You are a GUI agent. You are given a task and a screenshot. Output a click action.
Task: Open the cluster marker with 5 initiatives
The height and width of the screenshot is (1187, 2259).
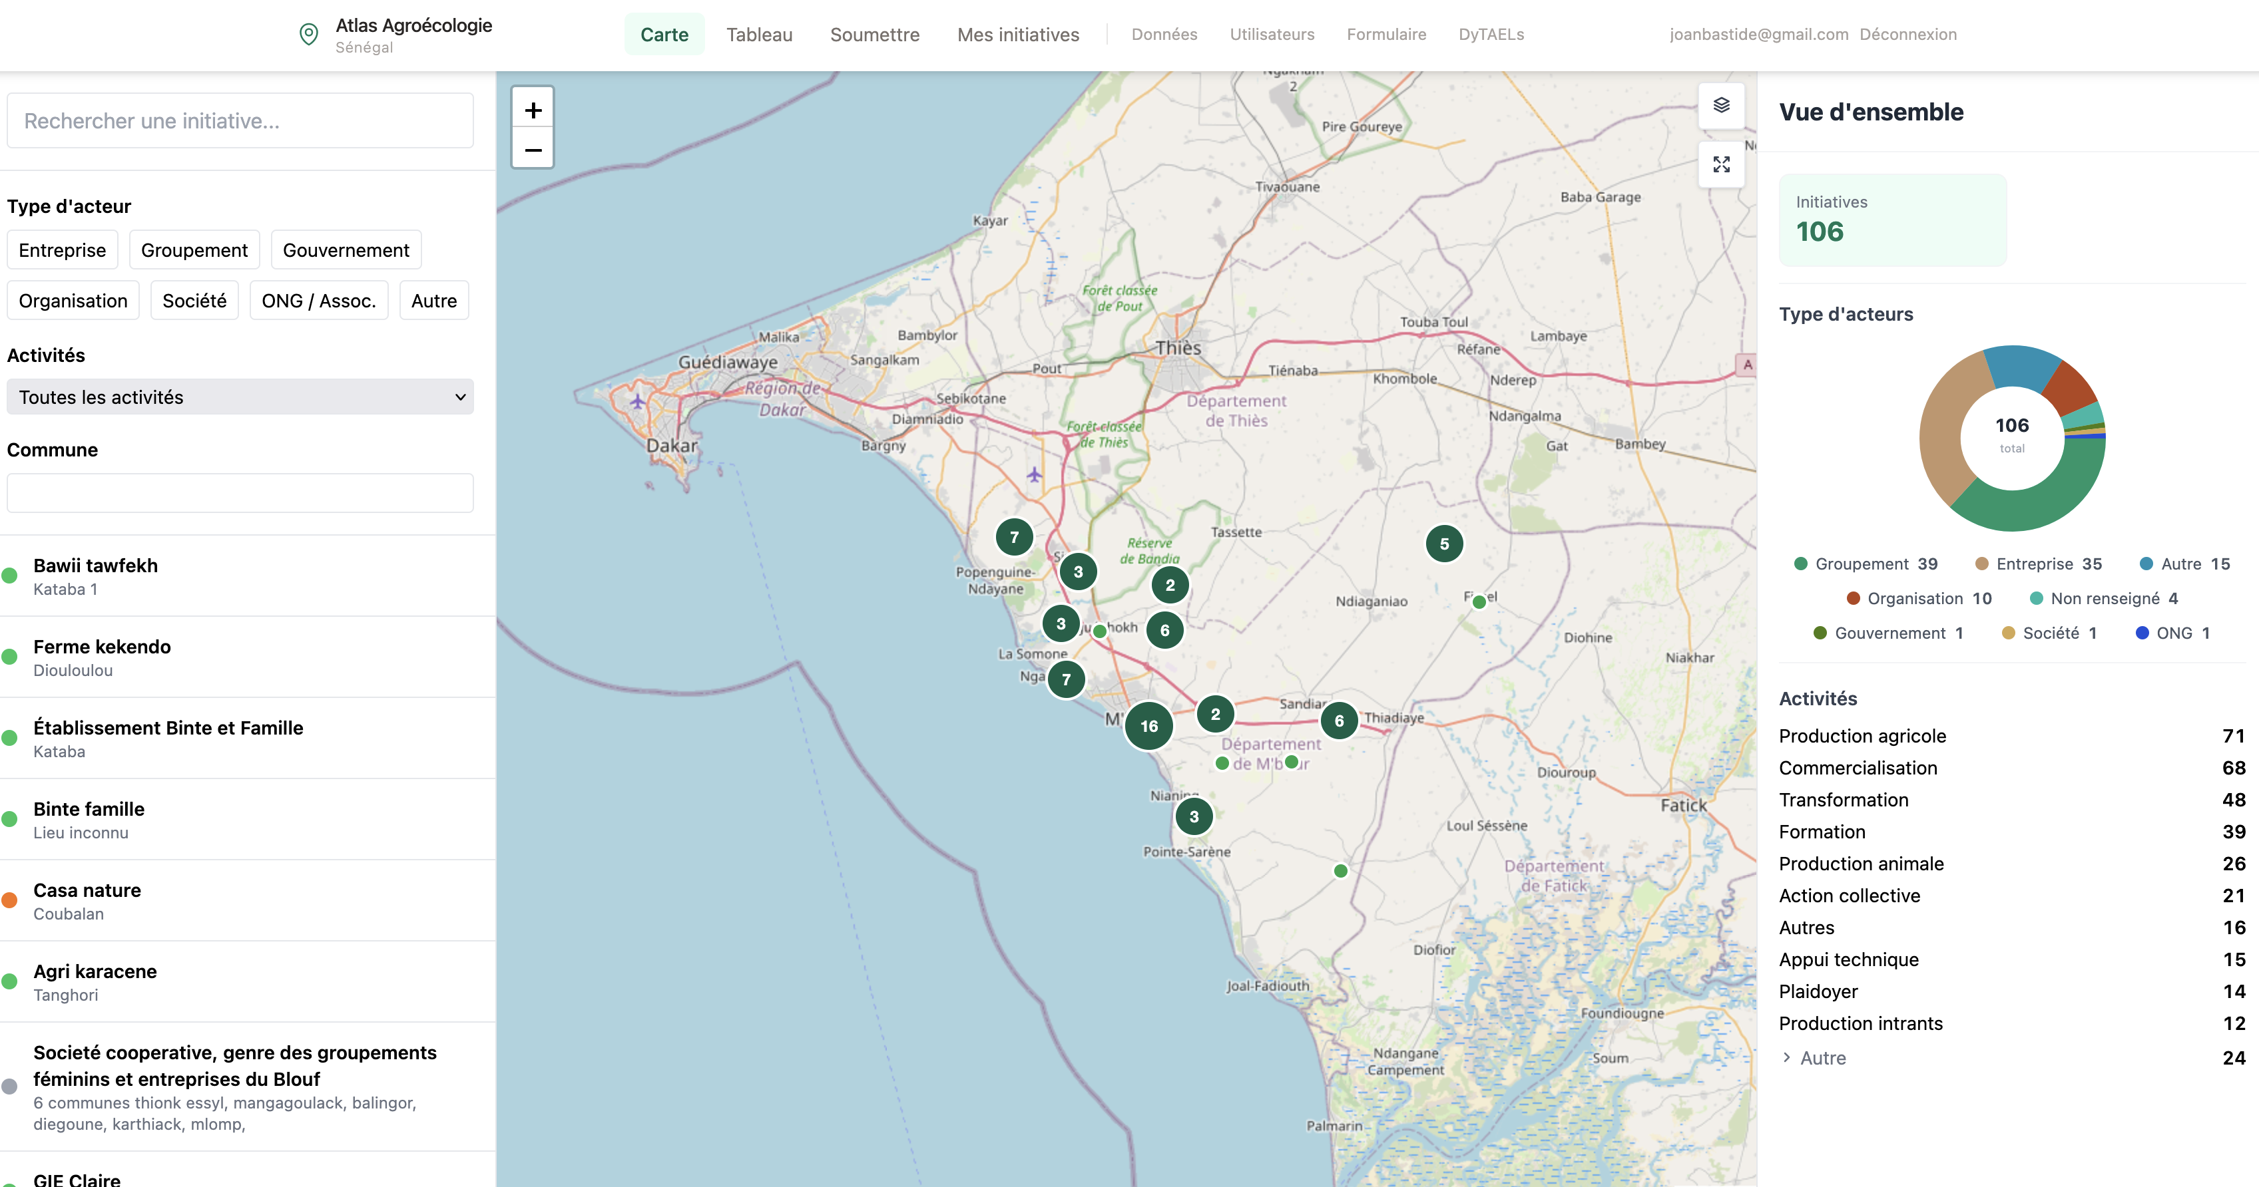(x=1443, y=543)
